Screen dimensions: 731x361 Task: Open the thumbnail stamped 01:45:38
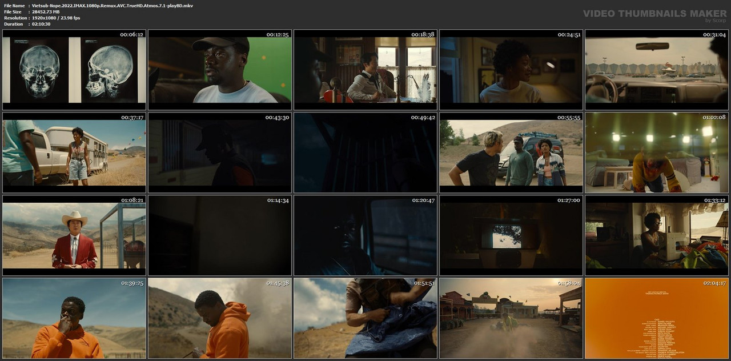[x=220, y=318]
